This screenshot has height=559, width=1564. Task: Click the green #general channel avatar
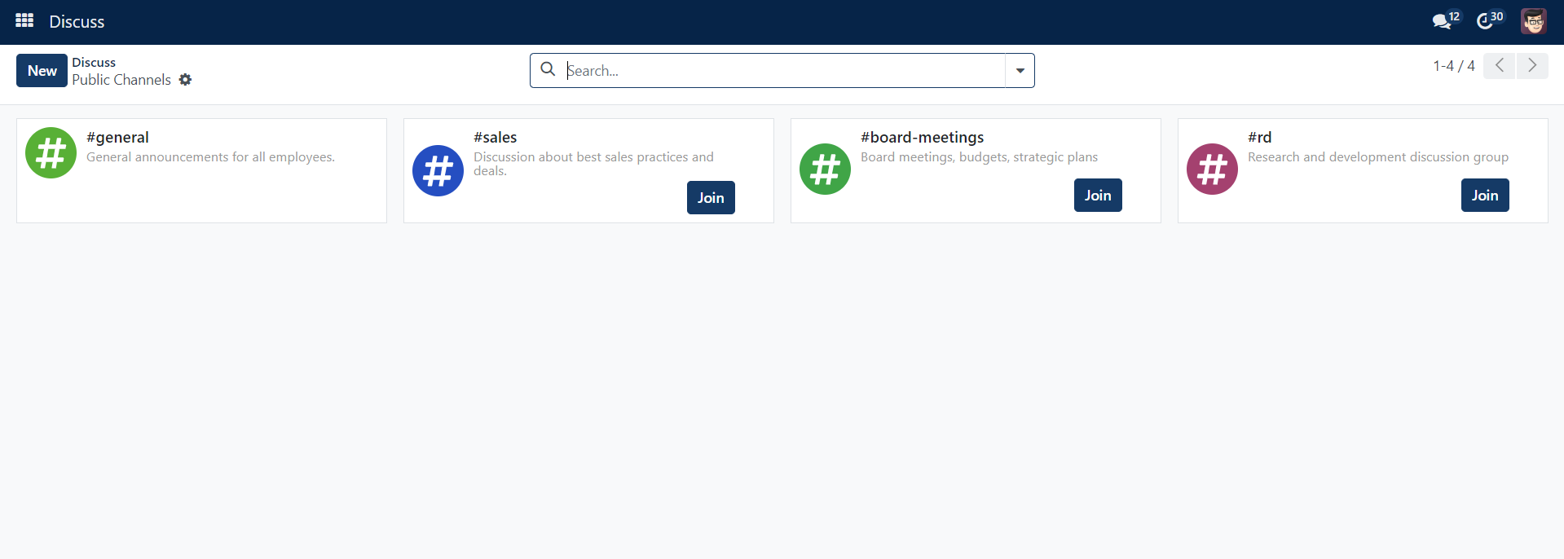click(x=51, y=152)
